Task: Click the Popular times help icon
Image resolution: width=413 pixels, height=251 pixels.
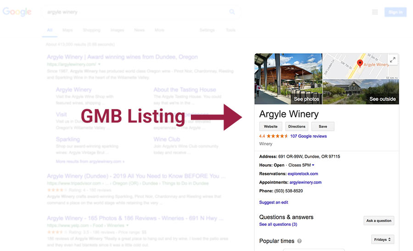Action: coord(300,241)
